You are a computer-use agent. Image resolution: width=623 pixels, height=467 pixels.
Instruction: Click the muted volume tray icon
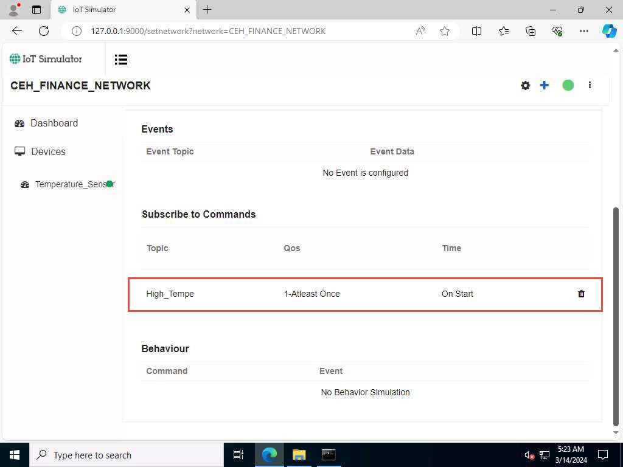coord(529,455)
